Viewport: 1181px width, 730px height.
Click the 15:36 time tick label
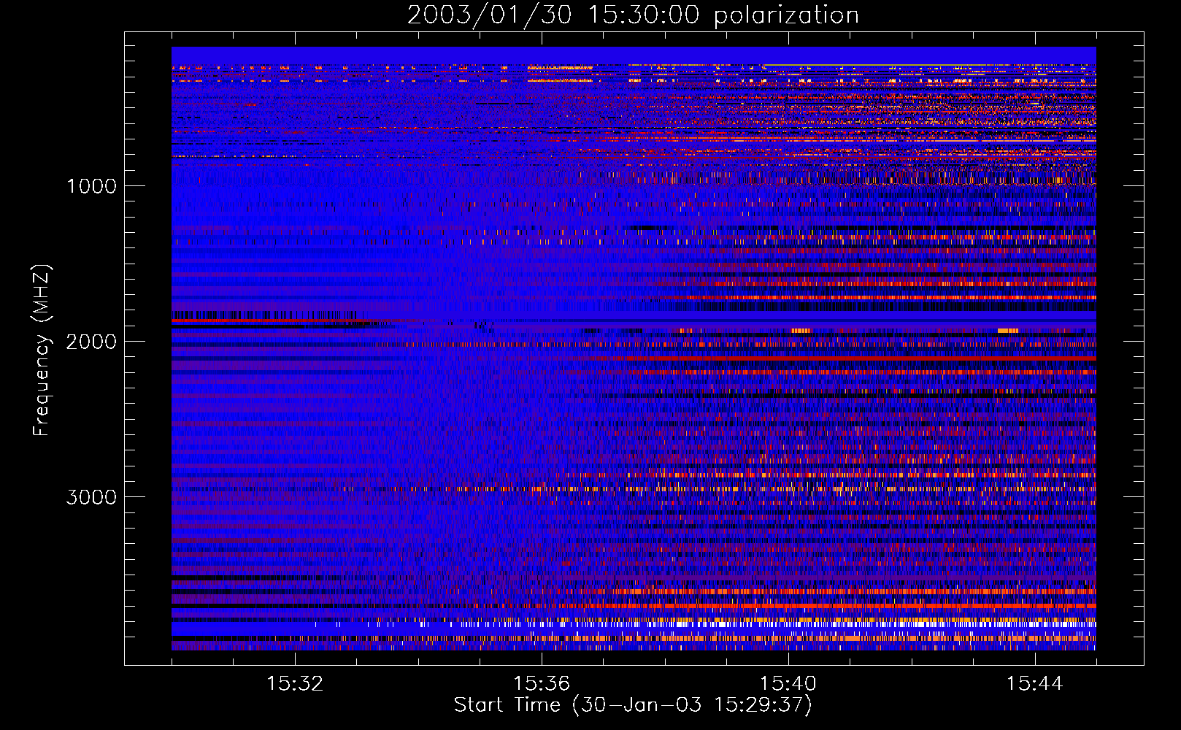pos(542,684)
